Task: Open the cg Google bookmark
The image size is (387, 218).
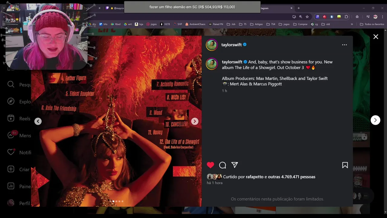Action: point(314,24)
